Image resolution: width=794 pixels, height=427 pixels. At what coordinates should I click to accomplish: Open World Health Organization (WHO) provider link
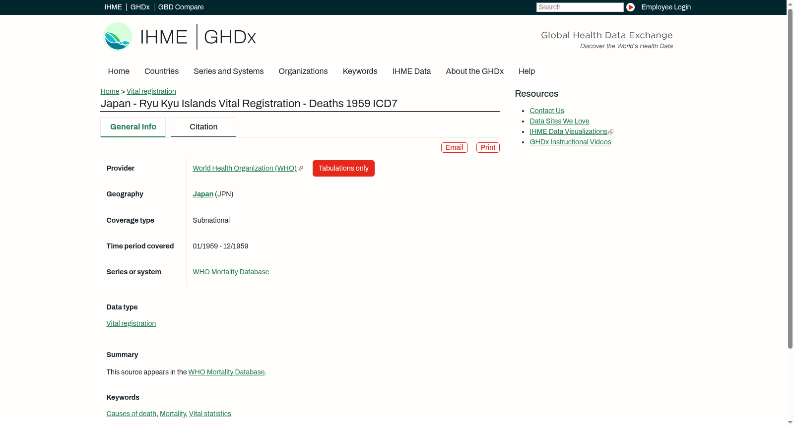tap(245, 168)
